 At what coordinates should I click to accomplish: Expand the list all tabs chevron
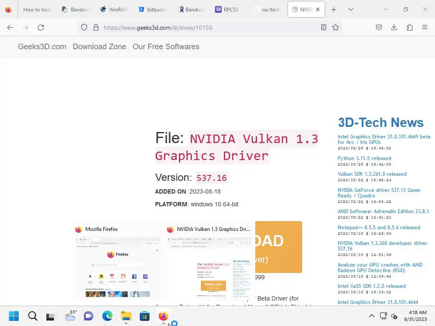tap(350, 9)
